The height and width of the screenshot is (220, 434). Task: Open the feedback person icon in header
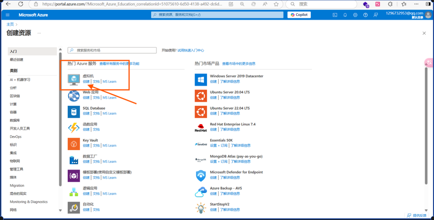tap(375, 15)
